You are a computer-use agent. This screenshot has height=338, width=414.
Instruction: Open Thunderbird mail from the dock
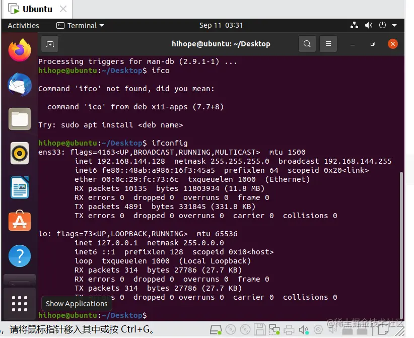(19, 85)
